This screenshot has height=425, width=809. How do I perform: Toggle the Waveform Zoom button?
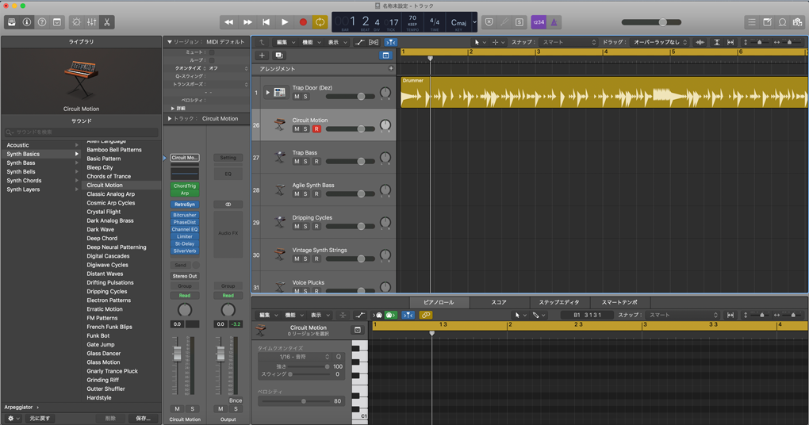point(700,42)
